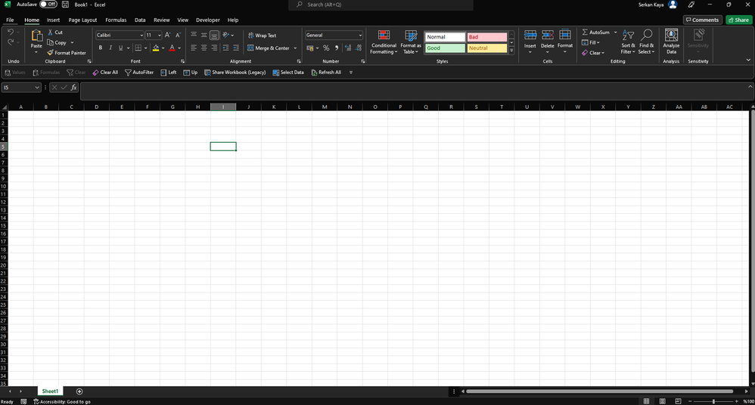This screenshot has width=755, height=405.
Task: Toggle Middle Align vertical alignment
Action: pyautogui.click(x=204, y=35)
